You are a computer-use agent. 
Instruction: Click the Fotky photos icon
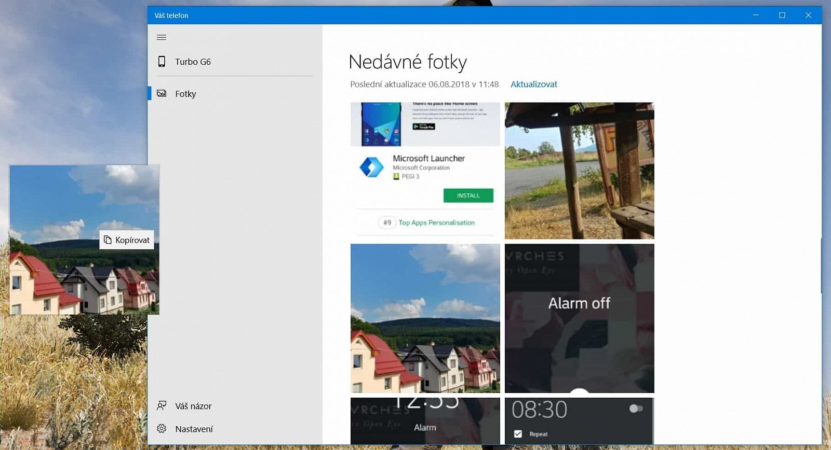162,93
